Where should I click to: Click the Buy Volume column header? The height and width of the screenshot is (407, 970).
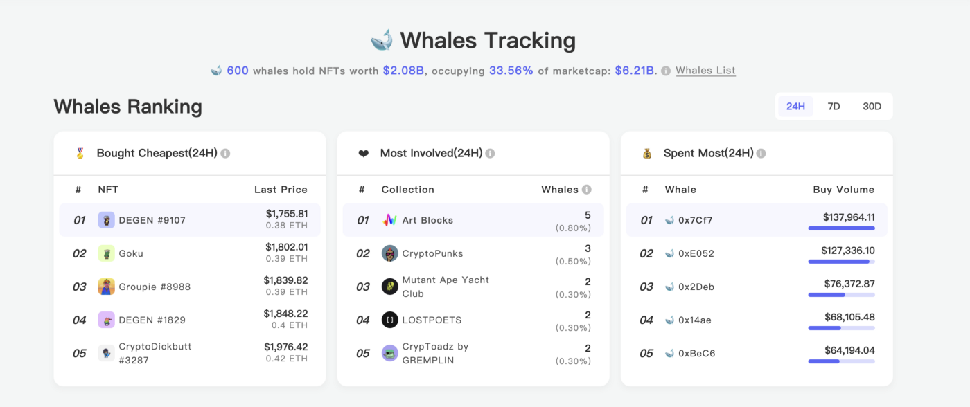click(x=843, y=190)
